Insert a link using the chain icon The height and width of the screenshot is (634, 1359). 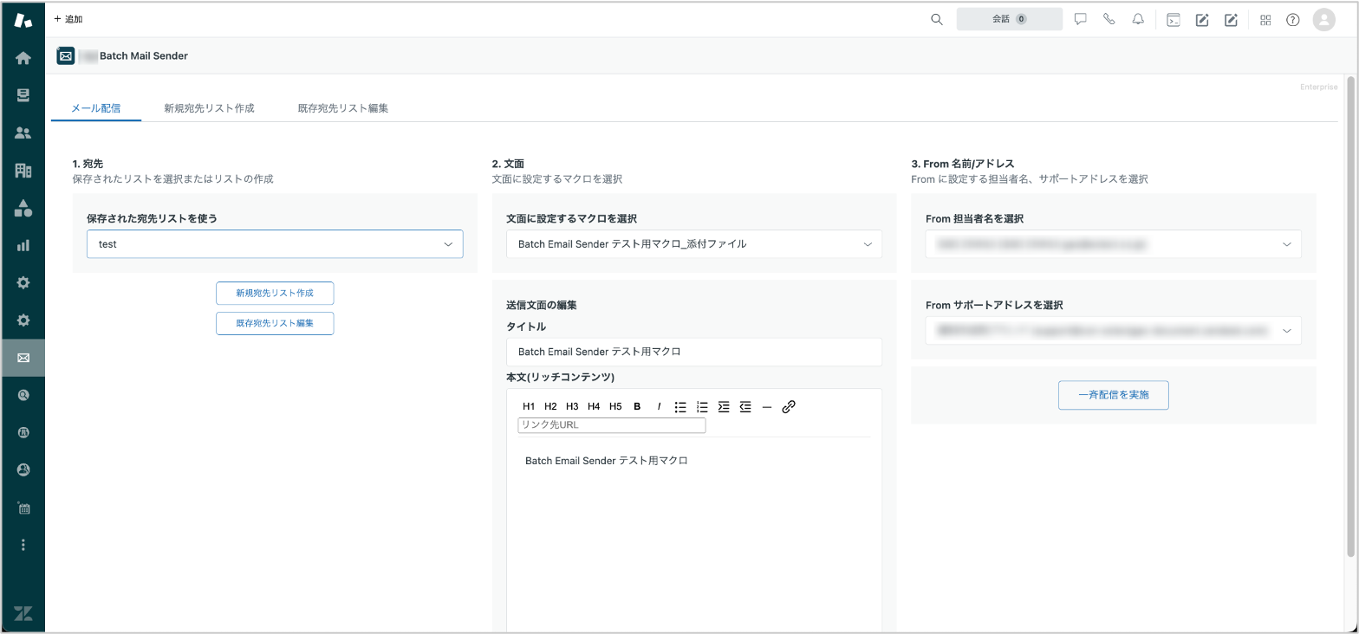point(789,406)
